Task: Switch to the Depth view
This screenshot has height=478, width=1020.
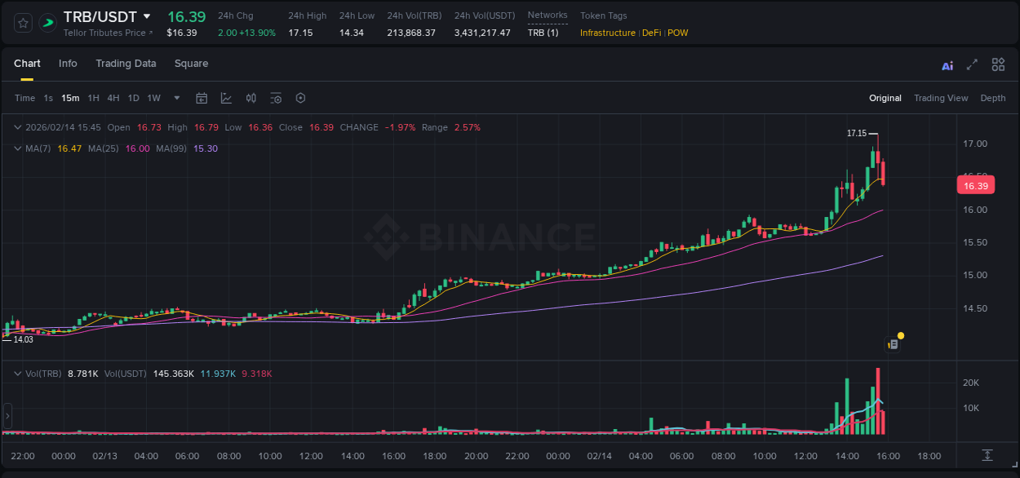Action: (x=993, y=98)
